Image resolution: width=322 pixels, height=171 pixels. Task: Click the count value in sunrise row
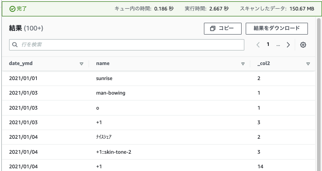point(259,78)
